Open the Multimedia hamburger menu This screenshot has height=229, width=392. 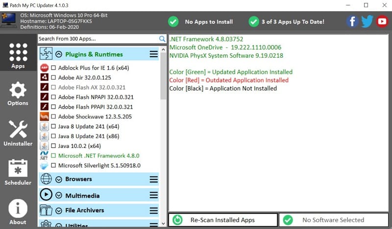154,195
